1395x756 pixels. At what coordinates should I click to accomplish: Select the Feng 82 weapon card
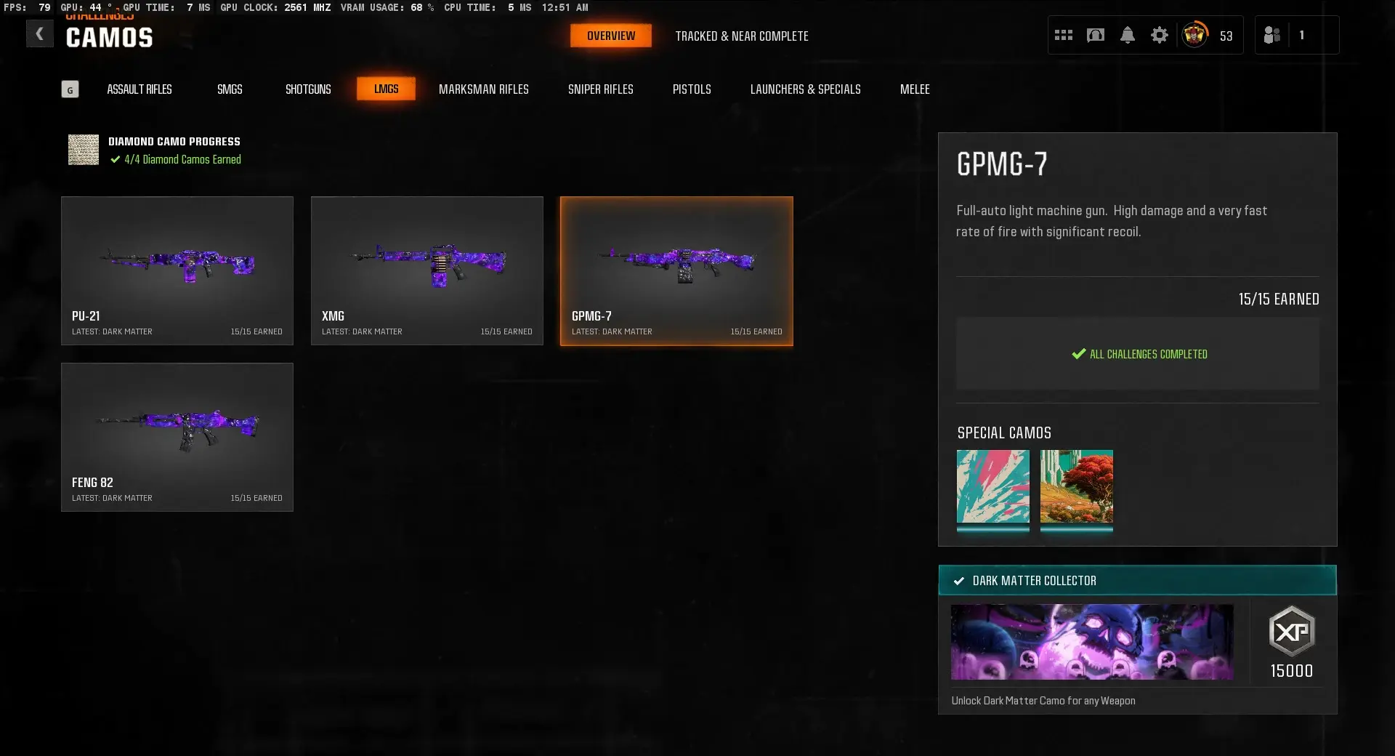coord(177,437)
